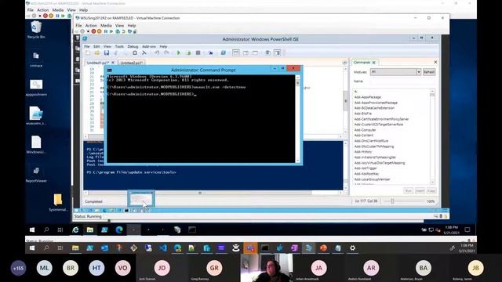The width and height of the screenshot is (502, 282).
Task: Click the Command Prompt vertical scrollbar
Action: [x=298, y=119]
